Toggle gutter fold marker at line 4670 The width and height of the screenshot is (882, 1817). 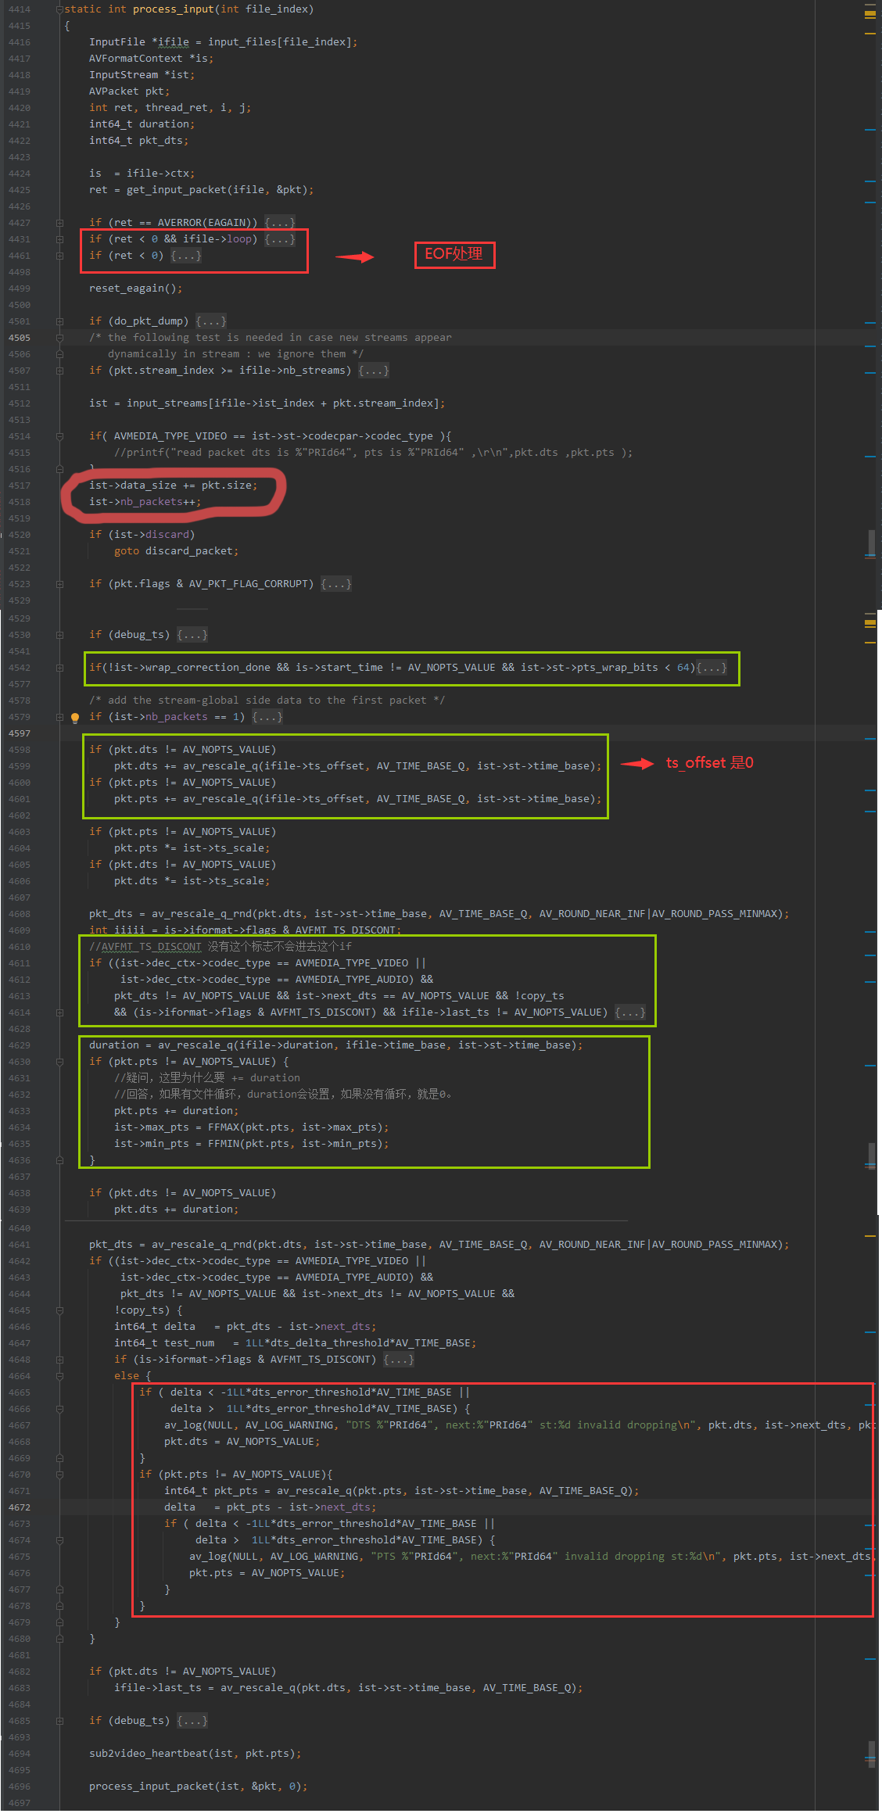coord(59,1475)
